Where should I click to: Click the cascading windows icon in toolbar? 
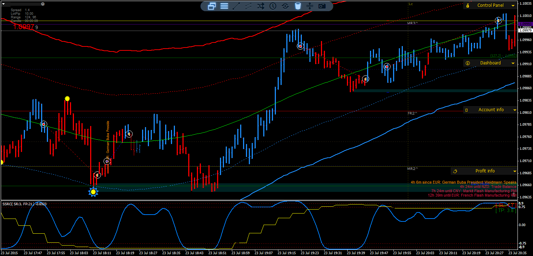click(212, 6)
